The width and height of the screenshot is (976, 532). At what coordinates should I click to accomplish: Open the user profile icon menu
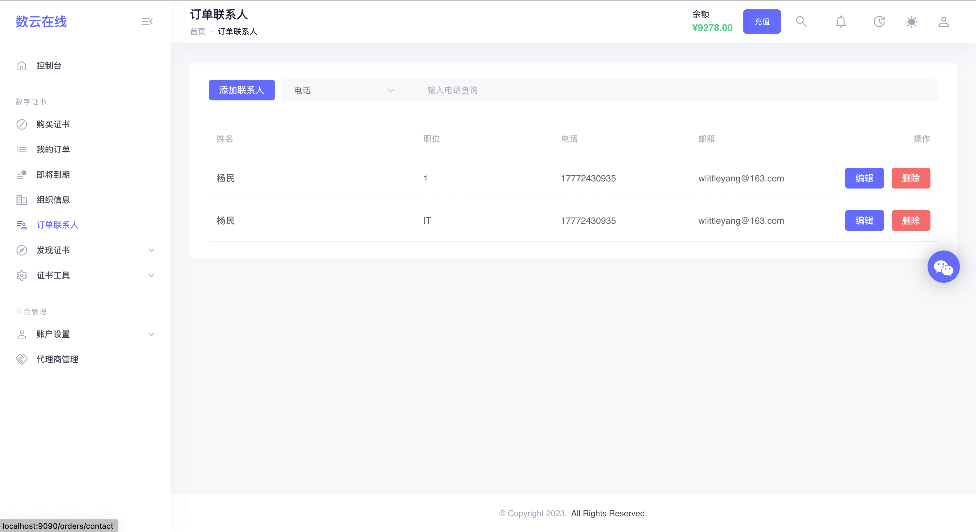click(x=943, y=22)
